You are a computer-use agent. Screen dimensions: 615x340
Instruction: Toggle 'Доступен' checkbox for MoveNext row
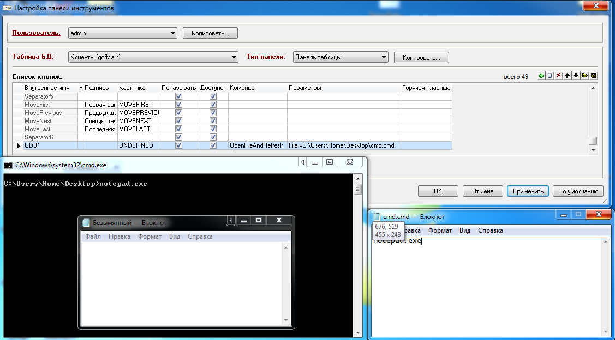pos(213,121)
